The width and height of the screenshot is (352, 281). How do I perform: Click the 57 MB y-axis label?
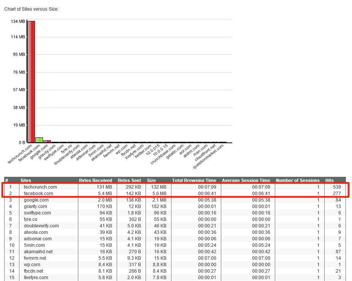(x=19, y=90)
